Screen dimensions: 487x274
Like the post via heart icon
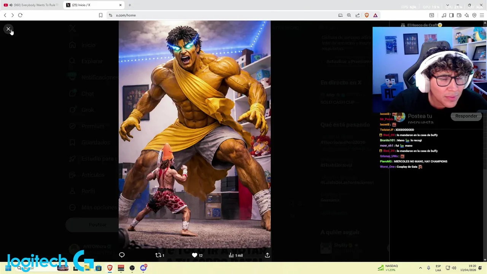click(x=197, y=255)
